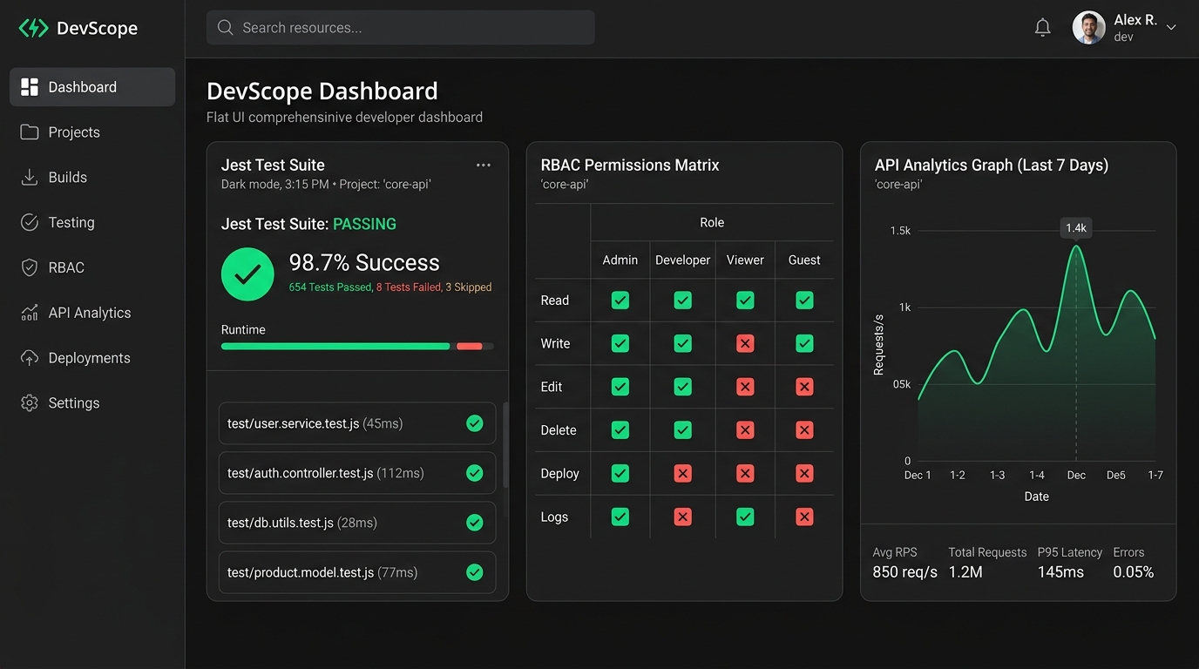Open test/user.service.test.js result row
The image size is (1199, 669).
(357, 423)
